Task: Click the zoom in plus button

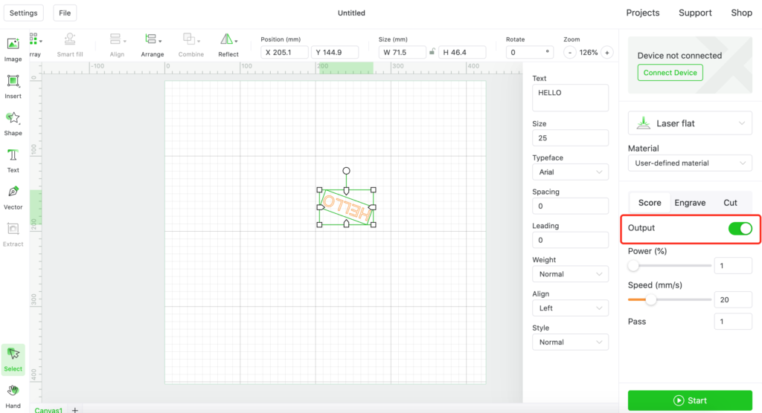Action: pos(606,53)
